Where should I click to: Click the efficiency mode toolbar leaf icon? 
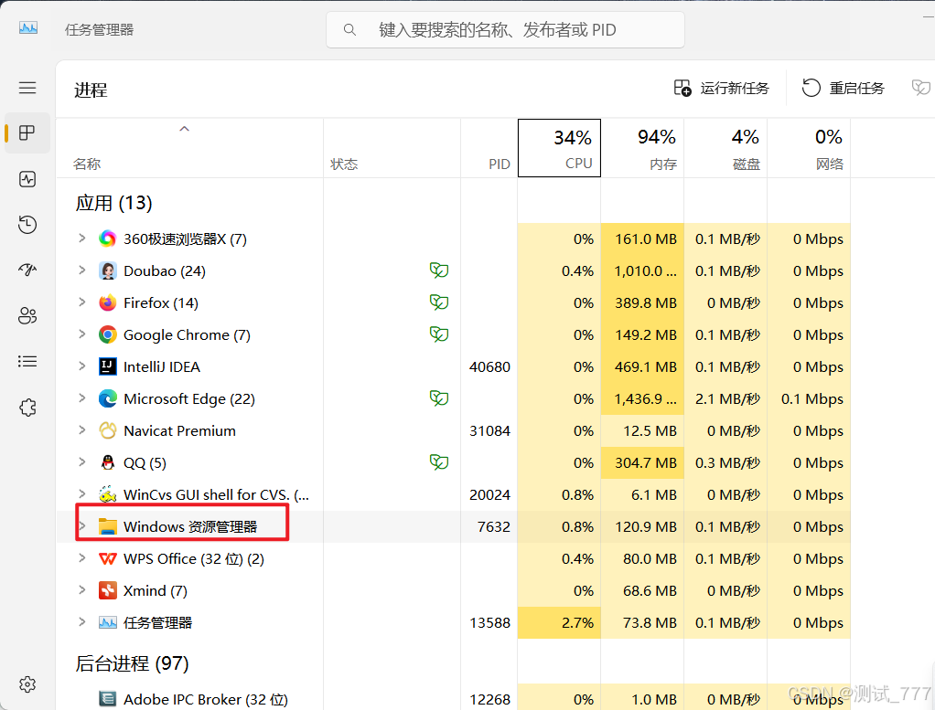[920, 88]
